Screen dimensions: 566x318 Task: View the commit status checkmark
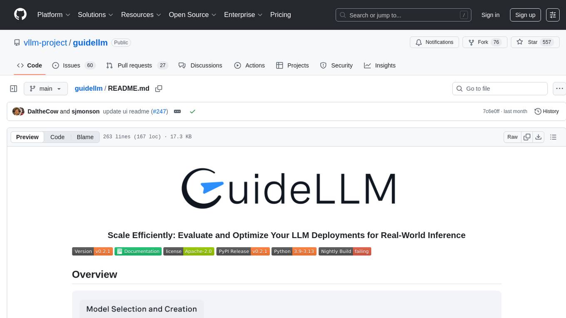pyautogui.click(x=192, y=112)
